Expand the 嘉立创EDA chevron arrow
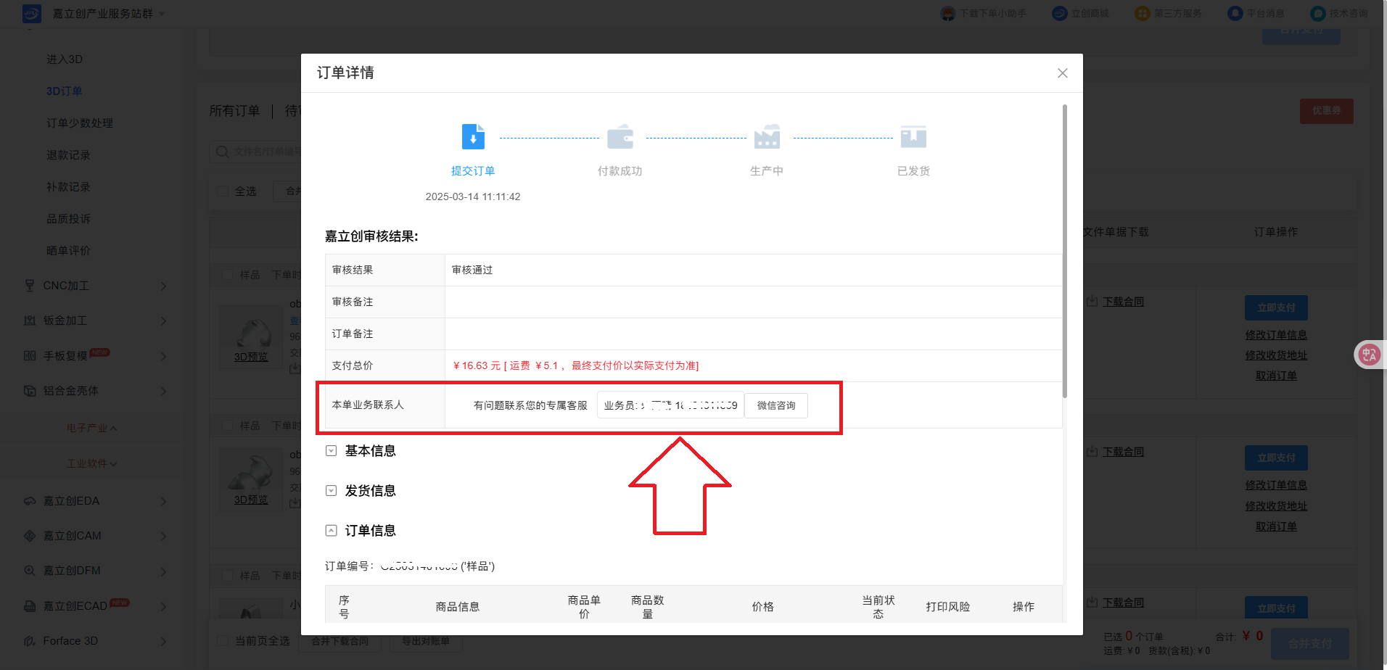 163,501
